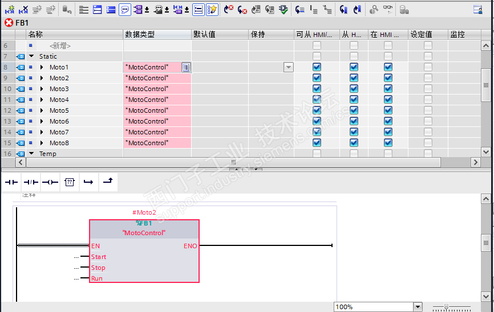This screenshot has width=494, height=312.
Task: Click the interface table scroll right arrow
Action: pyautogui.click(x=476, y=162)
